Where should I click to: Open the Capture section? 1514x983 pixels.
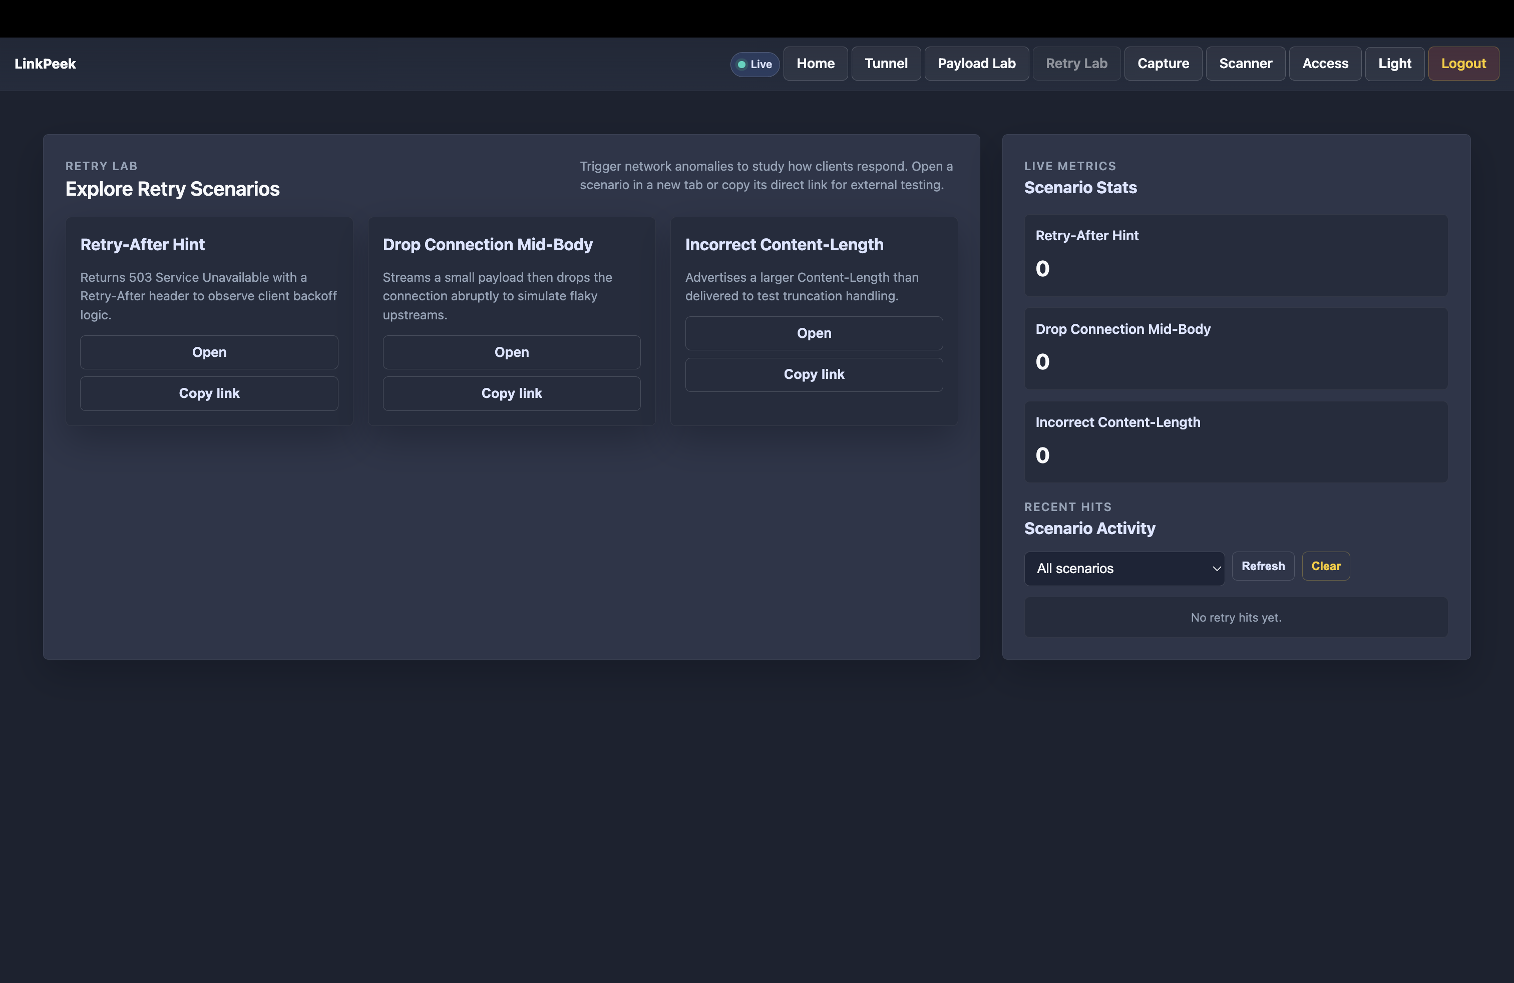1163,64
